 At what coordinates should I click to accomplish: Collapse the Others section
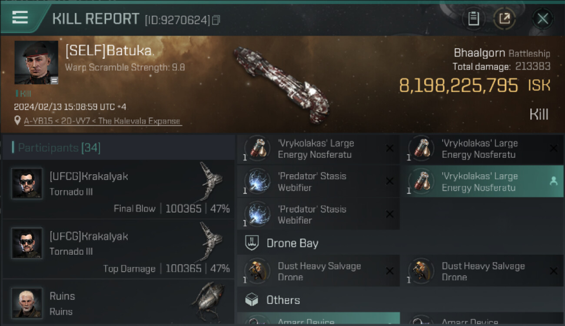click(x=283, y=300)
